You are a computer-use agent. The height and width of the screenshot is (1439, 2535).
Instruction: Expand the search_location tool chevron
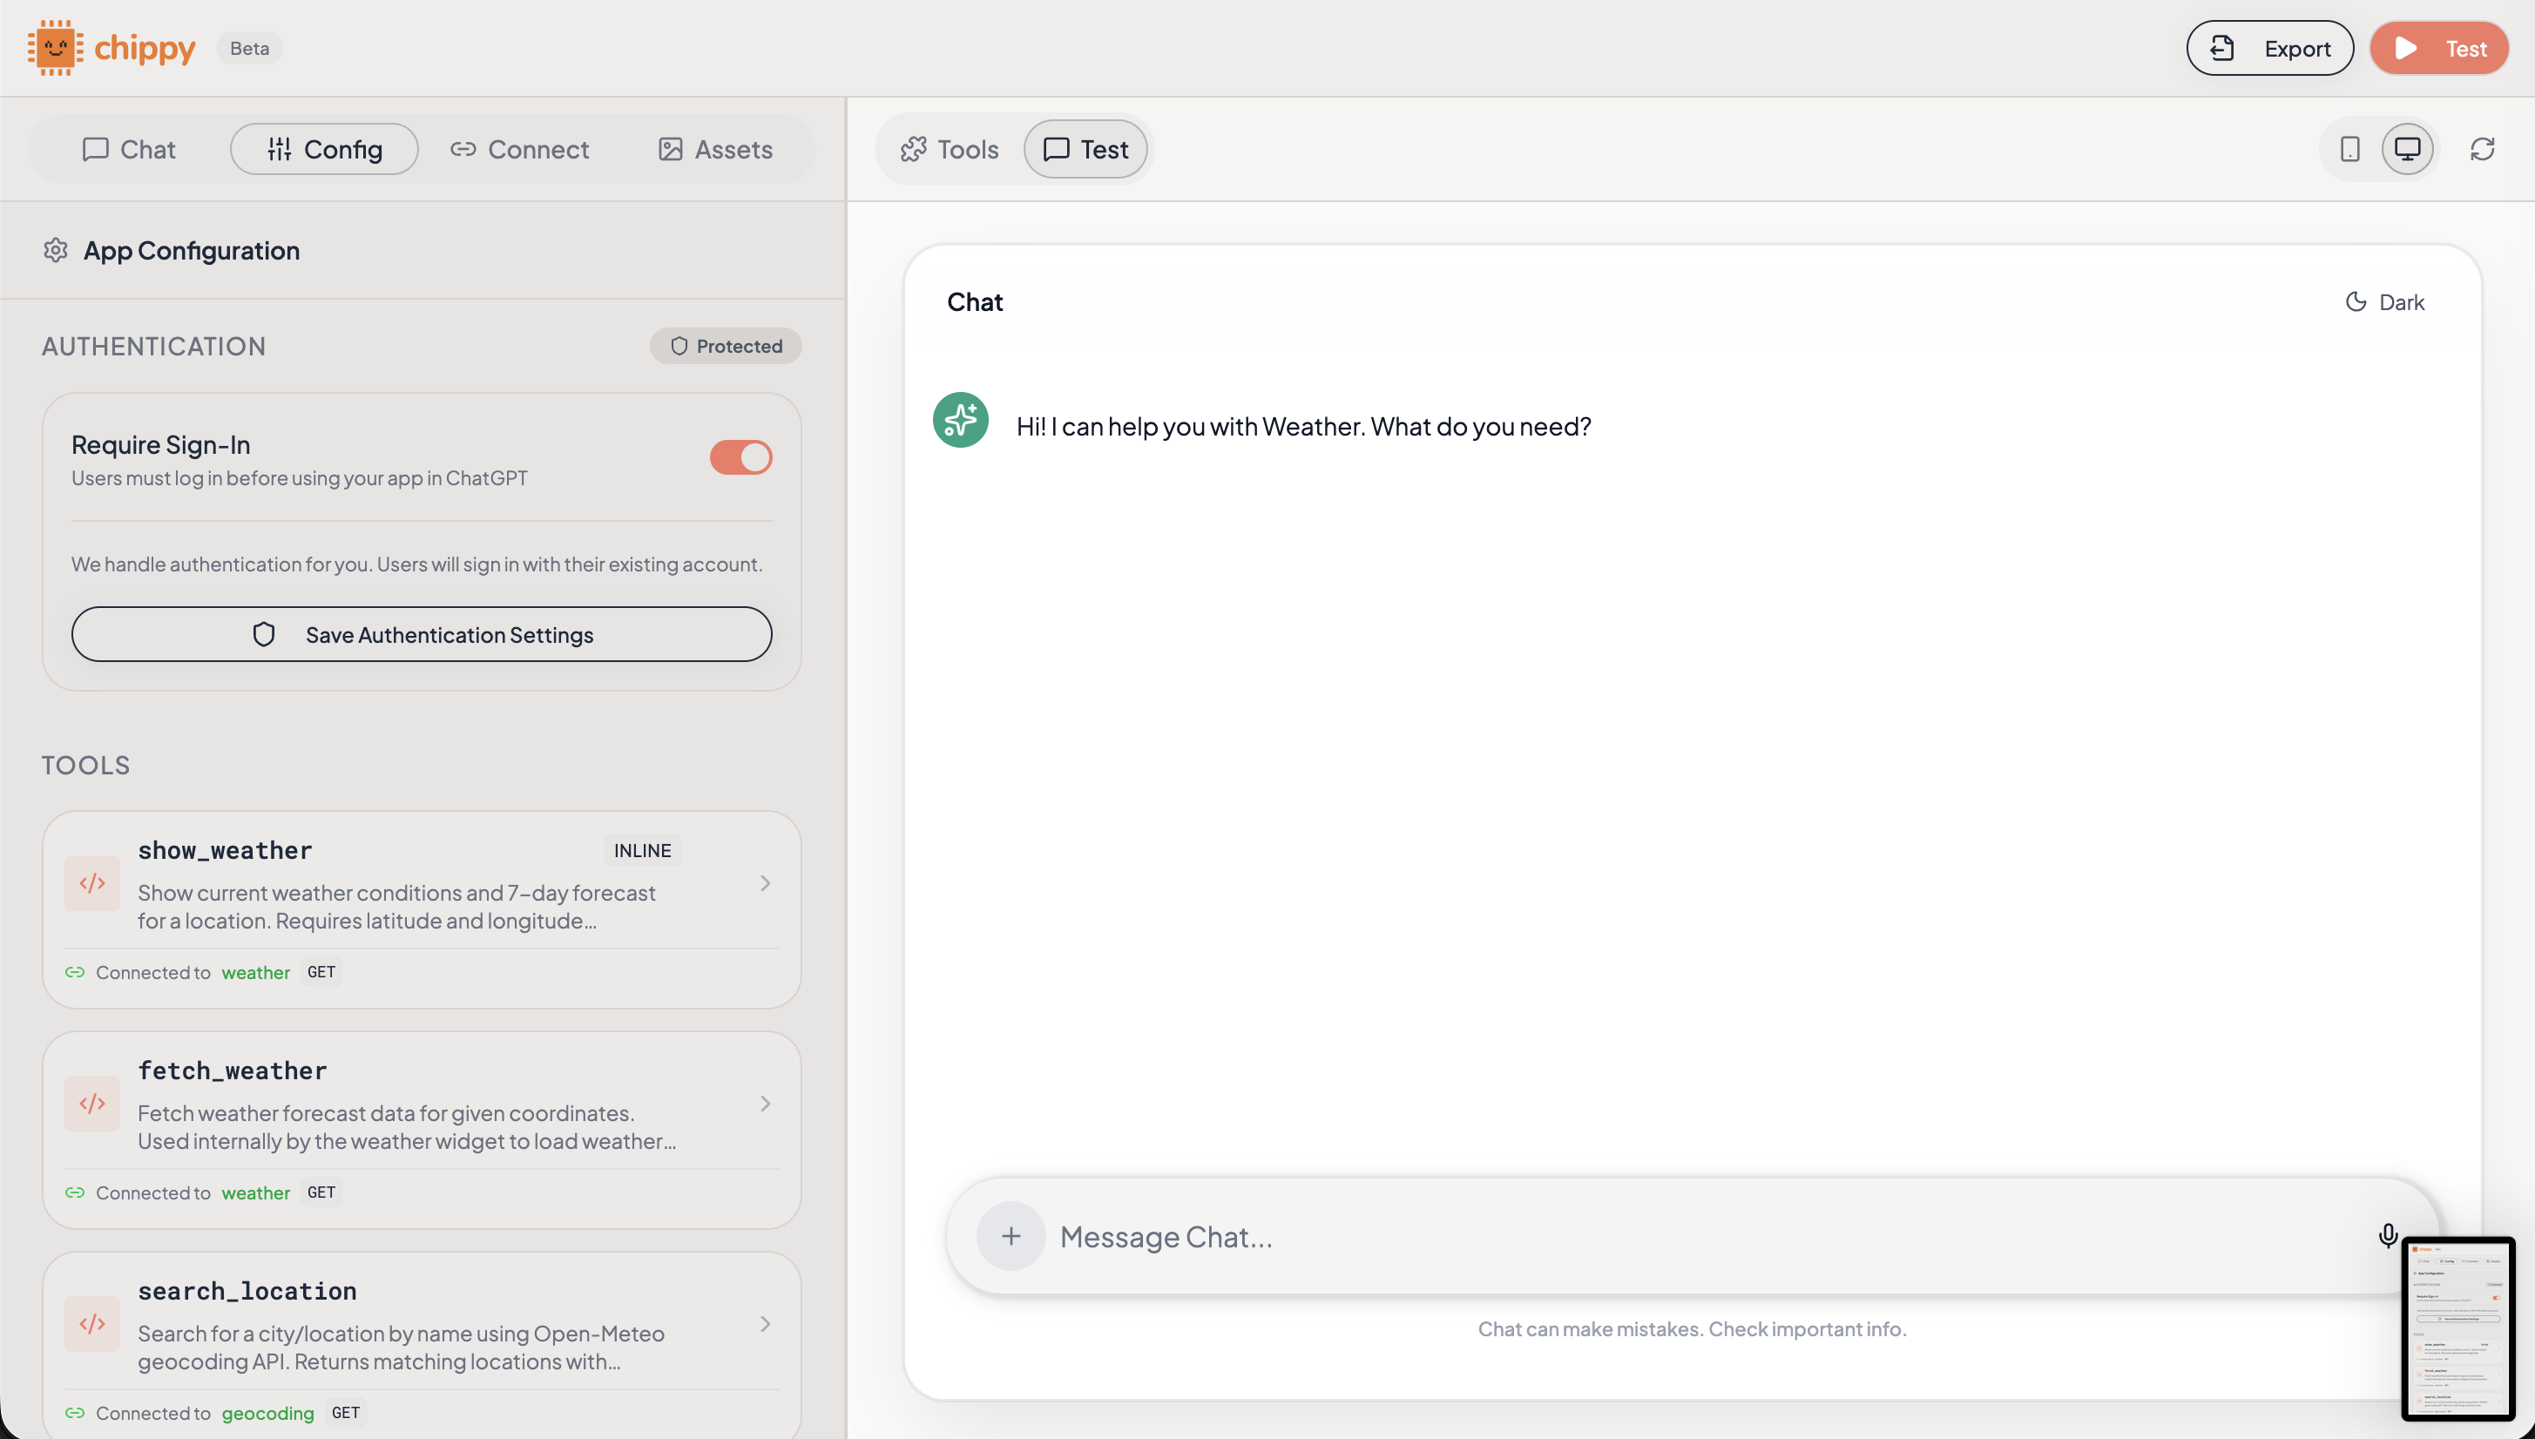[x=765, y=1323]
